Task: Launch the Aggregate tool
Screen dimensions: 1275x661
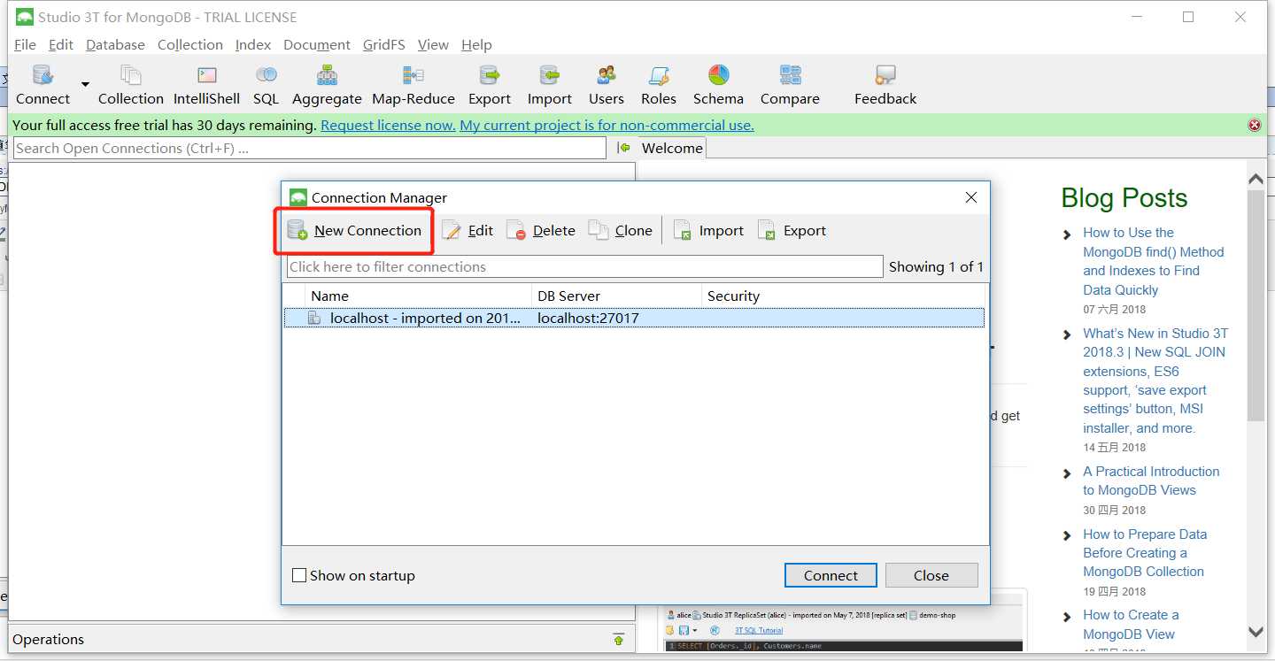Action: point(327,85)
